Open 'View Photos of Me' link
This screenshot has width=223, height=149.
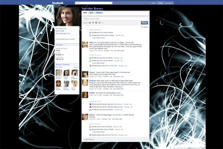61,29
